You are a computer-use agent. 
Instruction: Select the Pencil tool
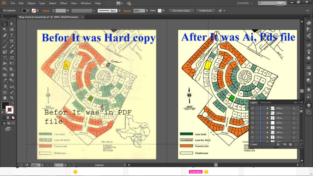coord(12,47)
